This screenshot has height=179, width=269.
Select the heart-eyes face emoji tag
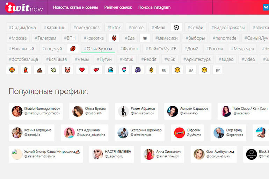12,70
